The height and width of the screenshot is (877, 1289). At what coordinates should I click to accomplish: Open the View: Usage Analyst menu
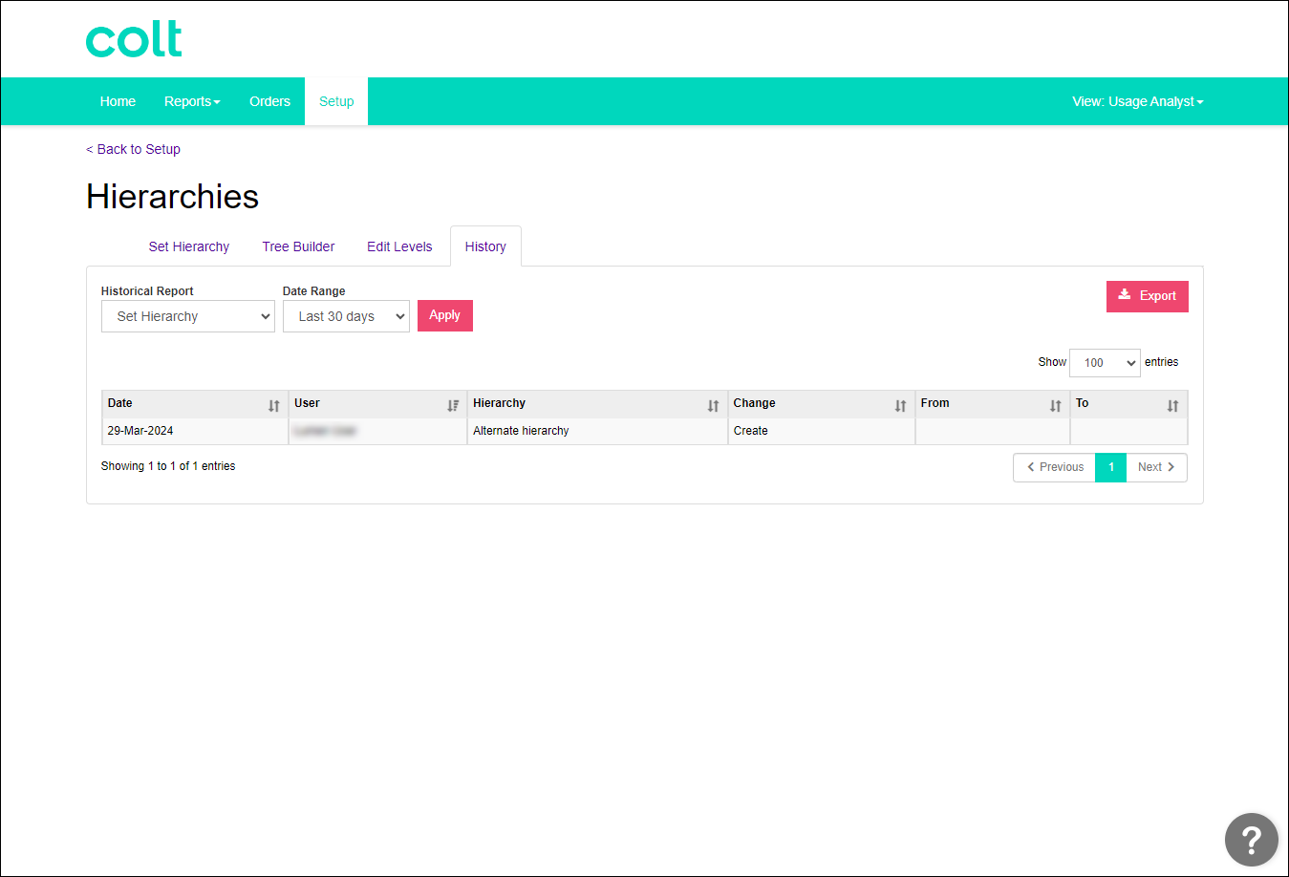pos(1138,101)
